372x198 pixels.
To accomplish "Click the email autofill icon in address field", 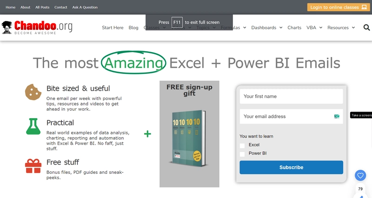I will click(337, 116).
